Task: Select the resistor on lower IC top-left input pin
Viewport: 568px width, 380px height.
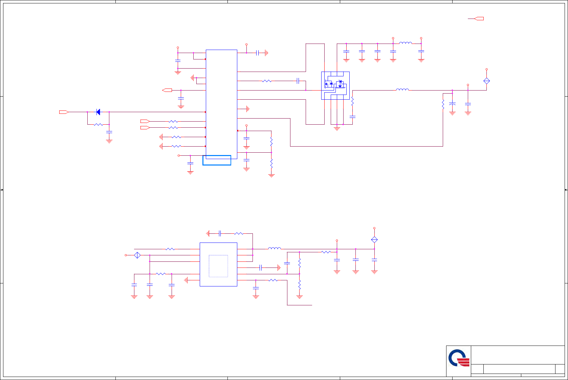Action: [170, 249]
